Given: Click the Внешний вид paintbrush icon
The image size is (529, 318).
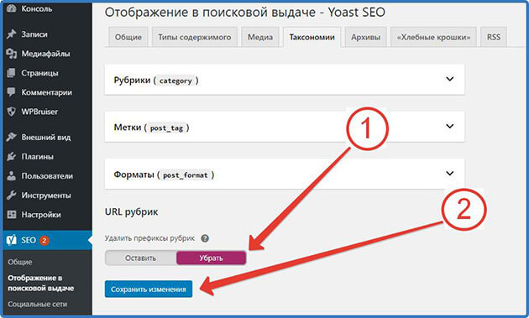Looking at the screenshot, I should [x=11, y=137].
